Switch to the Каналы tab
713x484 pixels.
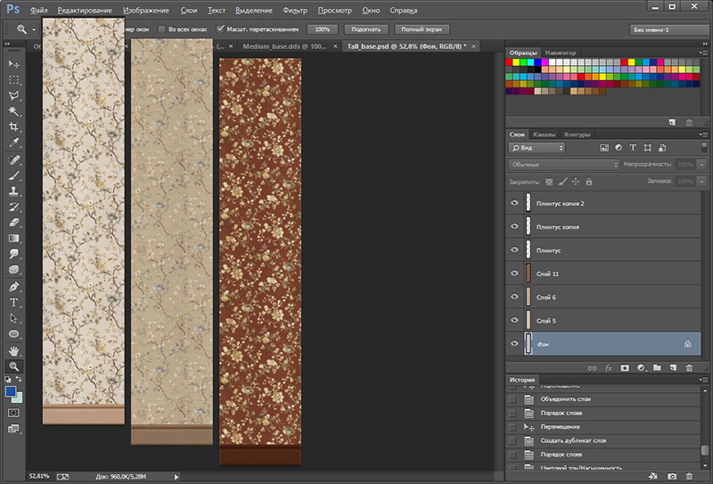coord(545,135)
